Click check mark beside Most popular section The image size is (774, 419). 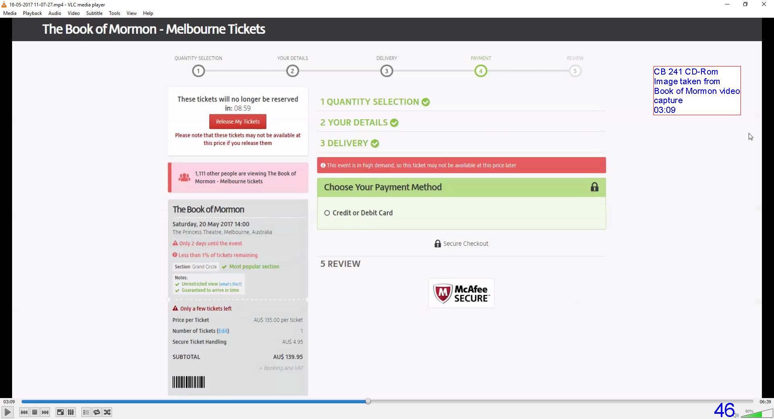click(224, 267)
